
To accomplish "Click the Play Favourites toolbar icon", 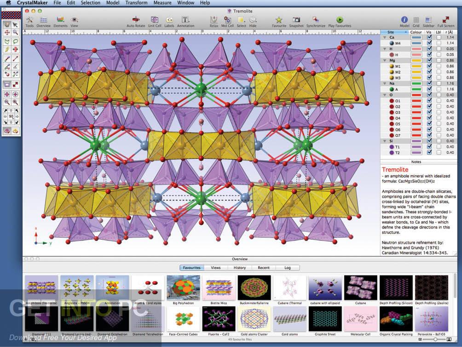I will tap(340, 19).
